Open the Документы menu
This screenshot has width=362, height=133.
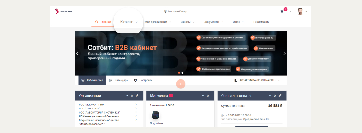click(211, 22)
